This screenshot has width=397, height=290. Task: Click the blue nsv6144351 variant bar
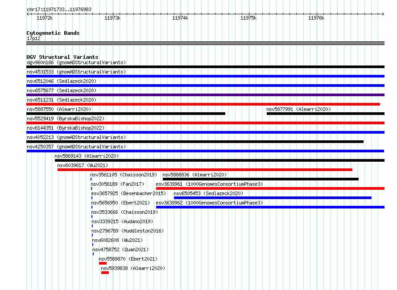pos(205,132)
